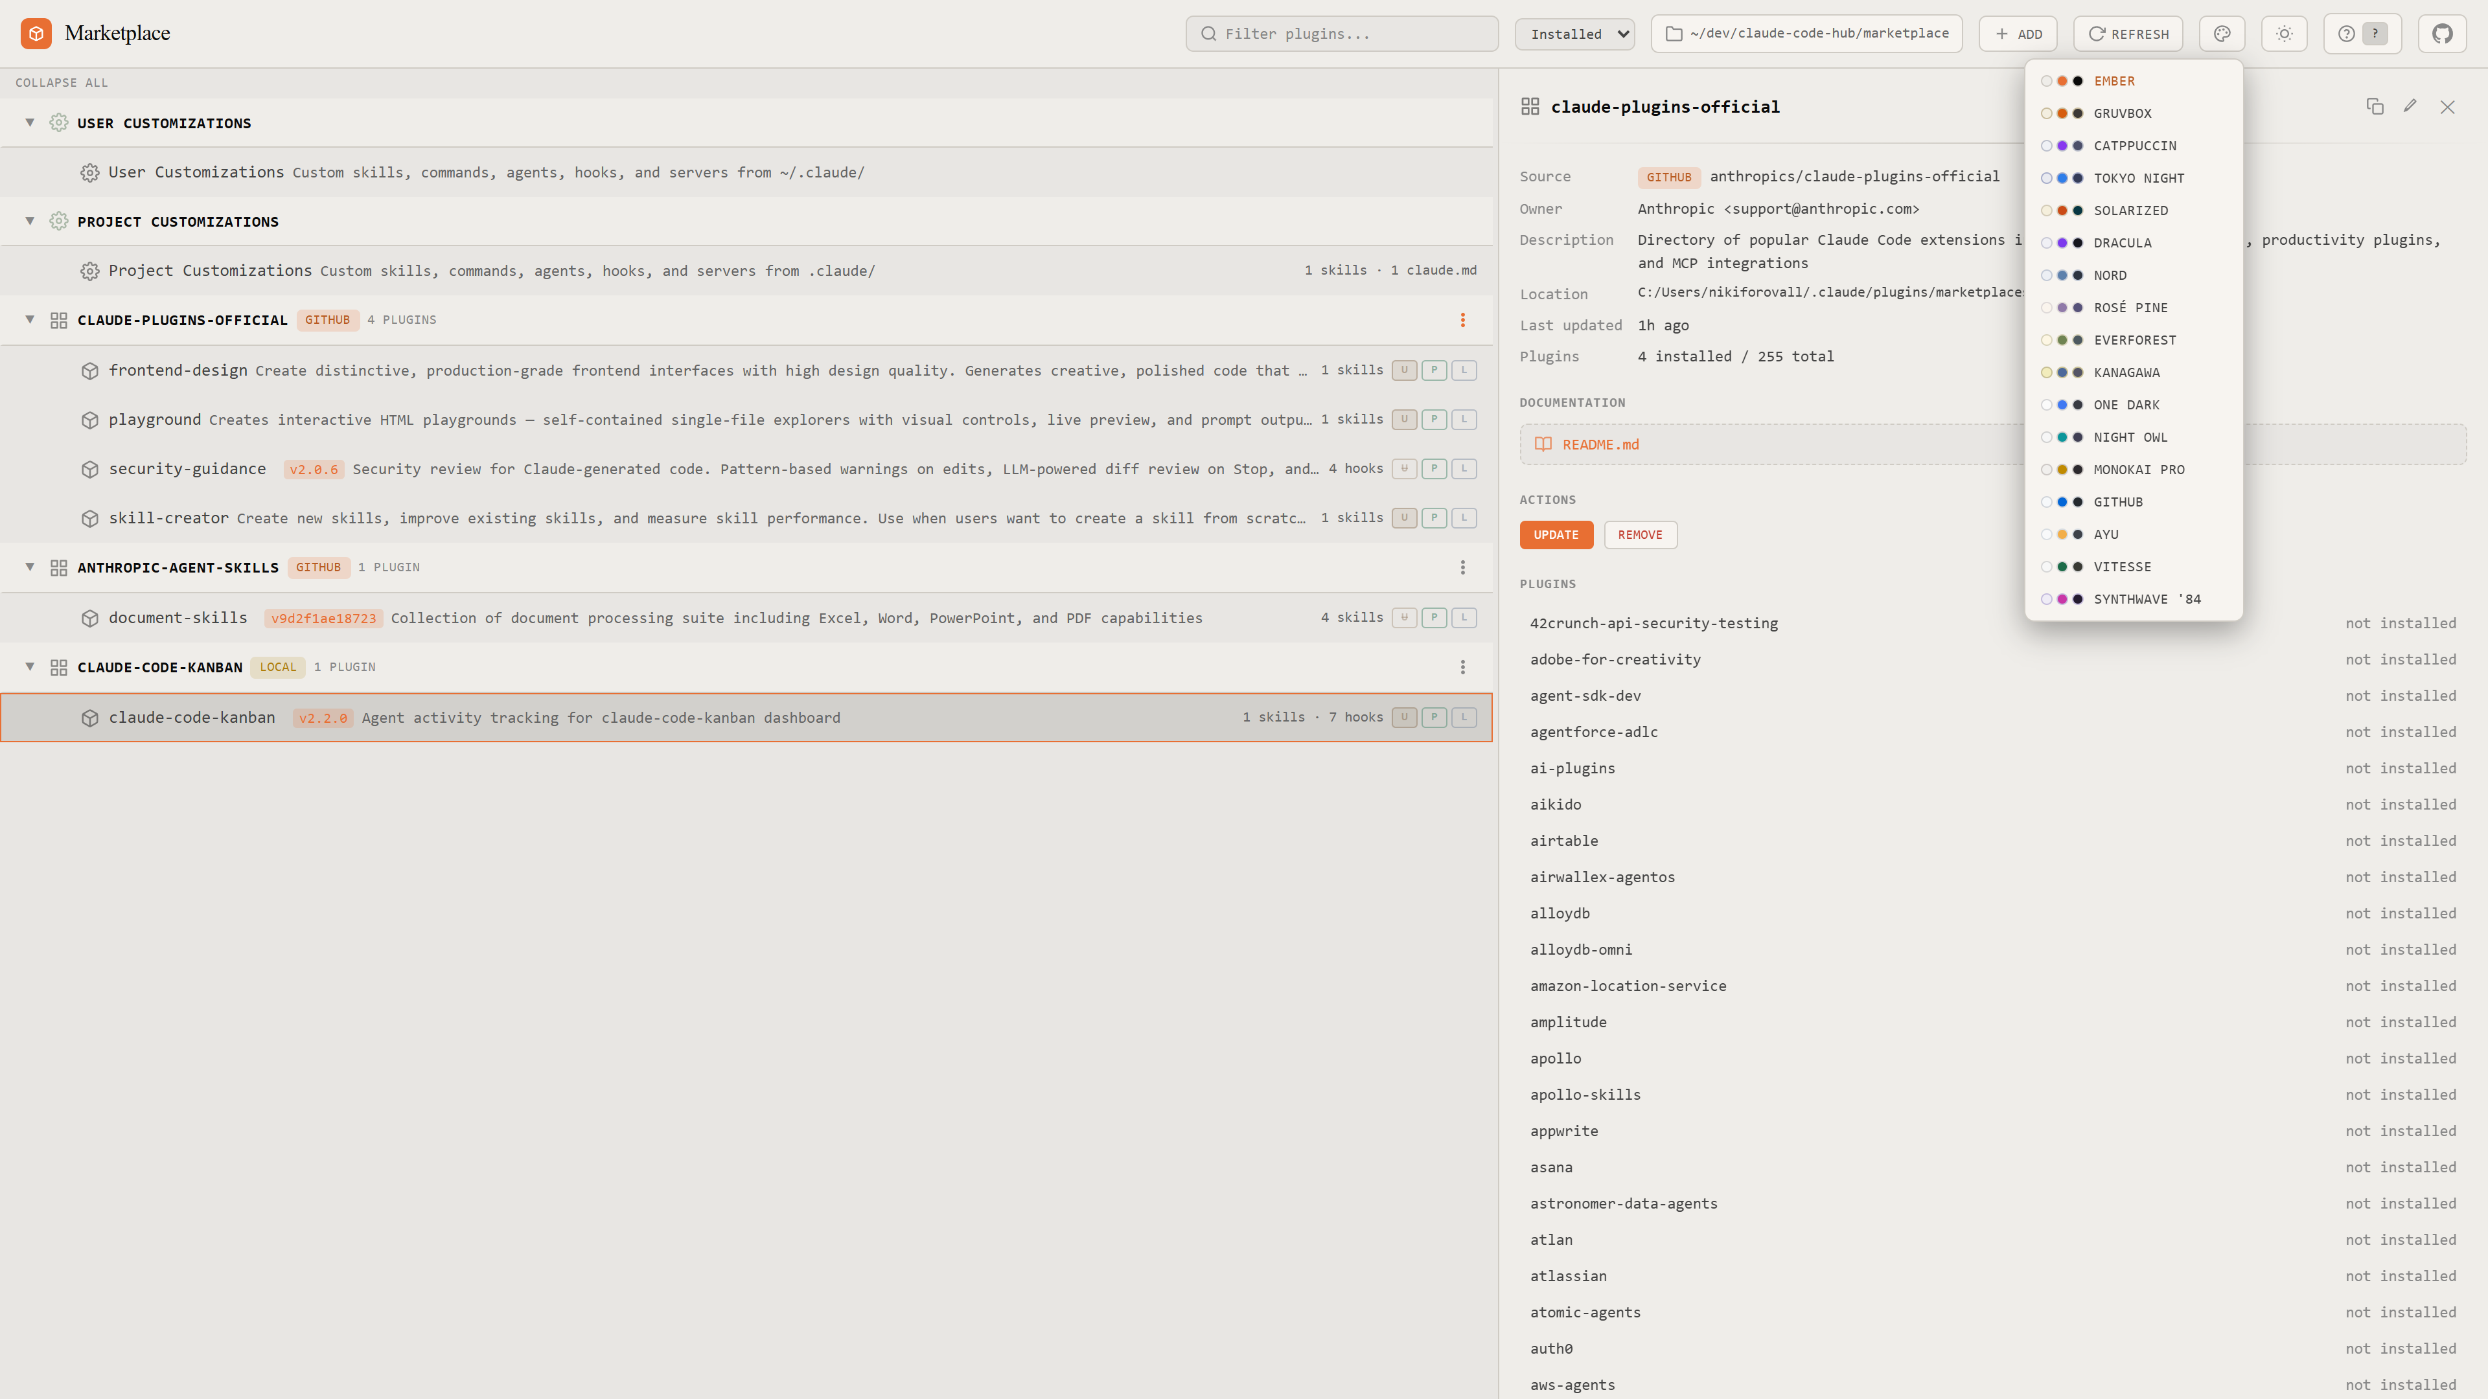
Task: Select the Tokyo Night theme
Action: click(x=2134, y=177)
